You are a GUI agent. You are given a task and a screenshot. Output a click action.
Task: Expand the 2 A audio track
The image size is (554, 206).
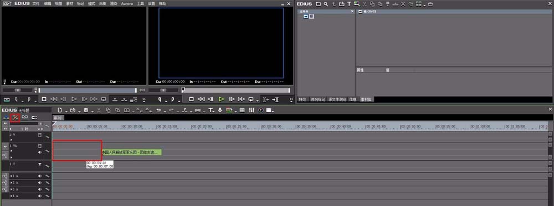click(11, 182)
